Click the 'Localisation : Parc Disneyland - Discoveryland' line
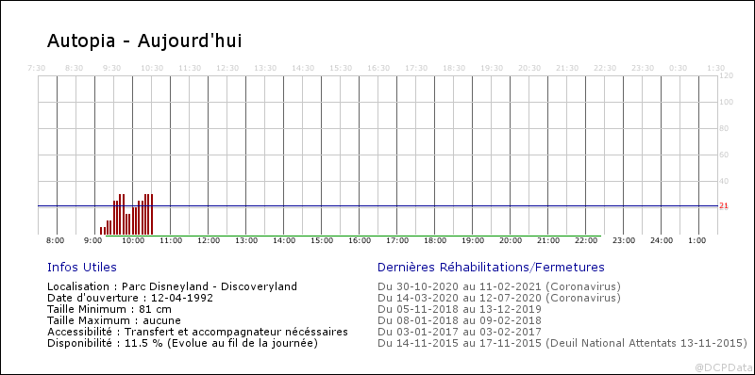The image size is (755, 375). pyautogui.click(x=173, y=286)
